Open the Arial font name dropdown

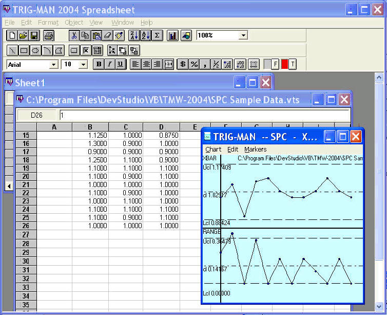point(53,65)
